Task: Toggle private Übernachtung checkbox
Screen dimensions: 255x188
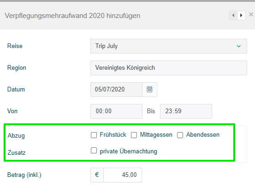Action: coord(94,151)
